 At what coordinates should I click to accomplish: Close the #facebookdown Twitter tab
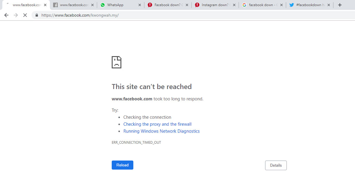[x=329, y=5]
